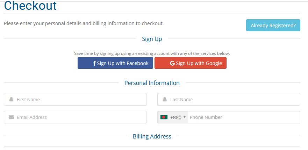Viewport: 308px width, 150px height.
Task: Click the Facebook "f" logo icon
Action: coord(94,63)
